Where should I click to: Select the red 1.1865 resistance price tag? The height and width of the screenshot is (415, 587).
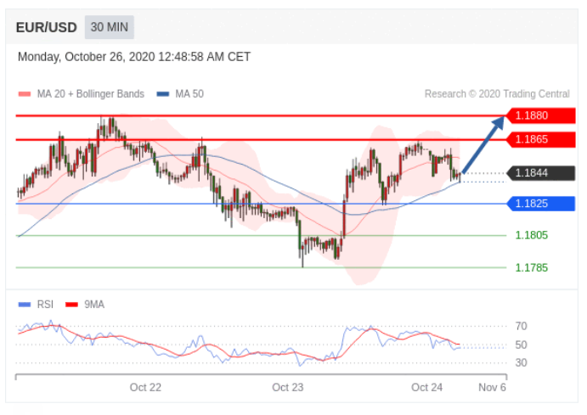point(540,139)
